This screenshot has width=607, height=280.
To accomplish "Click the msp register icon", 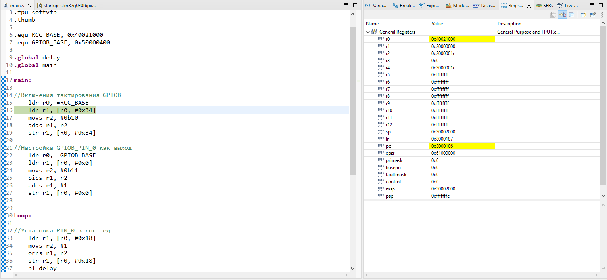I will 381,189.
